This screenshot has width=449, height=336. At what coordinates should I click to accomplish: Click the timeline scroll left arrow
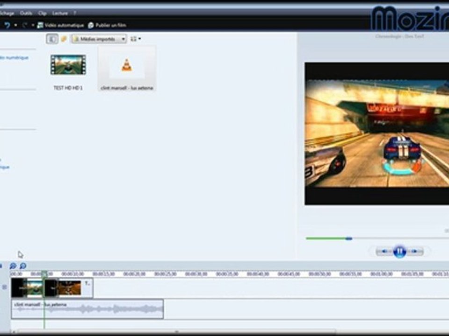click(14, 332)
